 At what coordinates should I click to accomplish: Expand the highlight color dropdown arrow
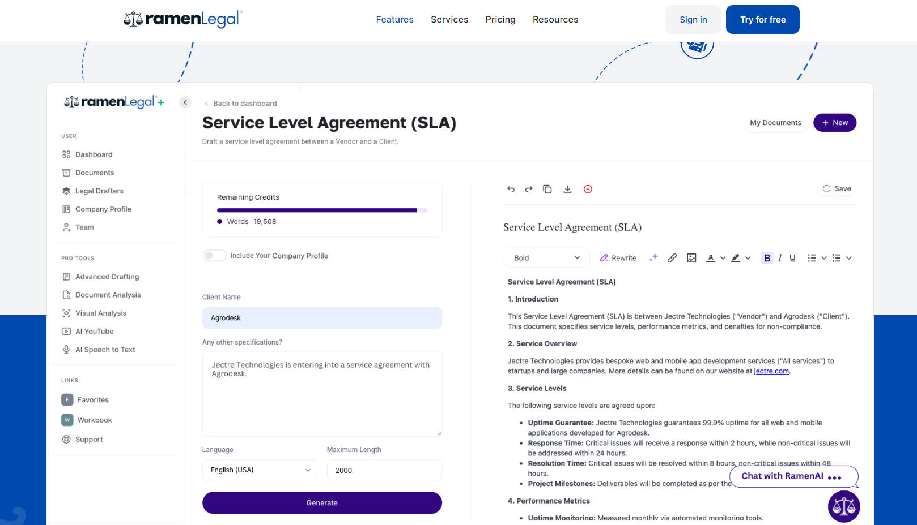coord(748,258)
